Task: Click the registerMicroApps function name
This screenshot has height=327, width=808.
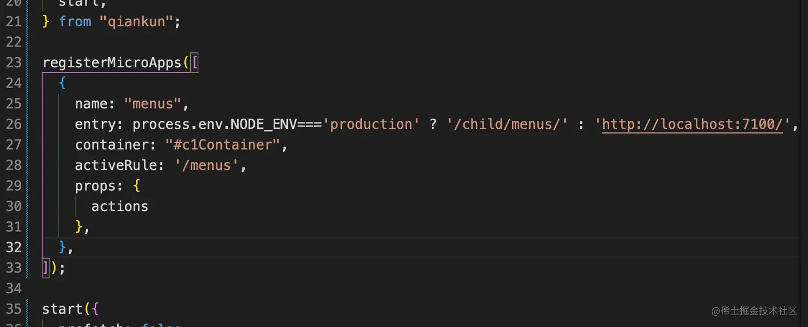Action: point(112,63)
